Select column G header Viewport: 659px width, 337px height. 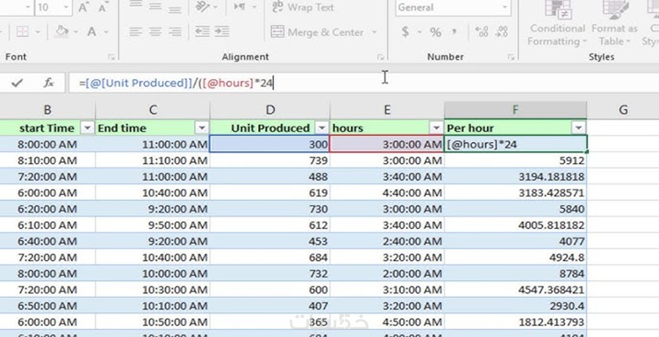[623, 110]
